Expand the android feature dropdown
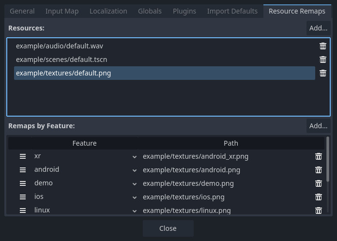 [x=135, y=170]
